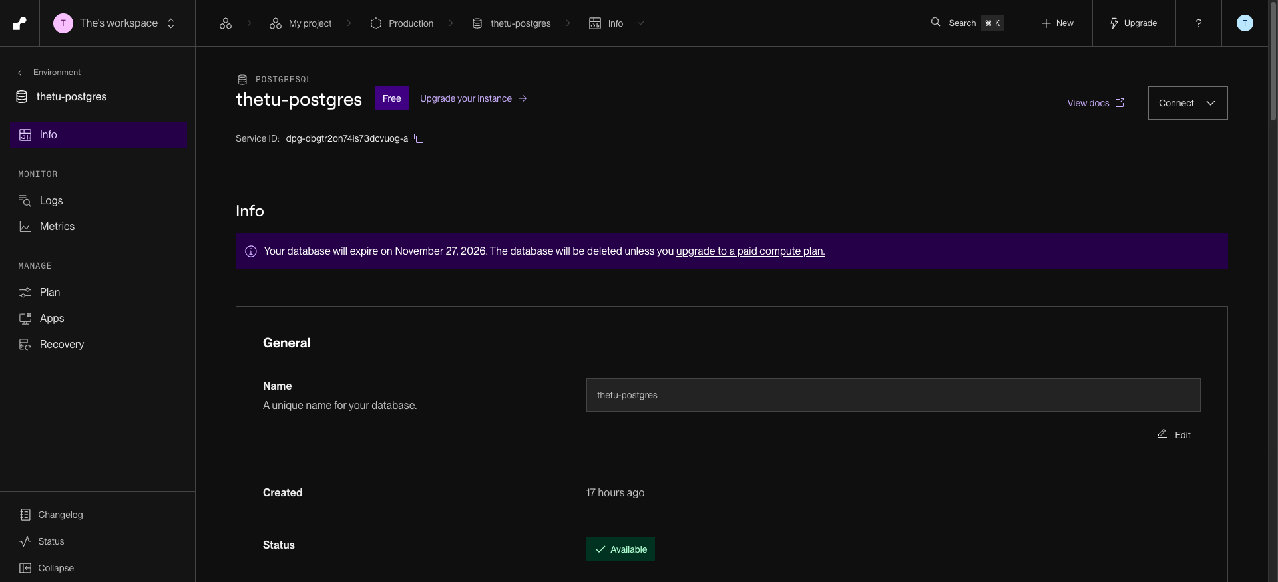The width and height of the screenshot is (1278, 582).
Task: Open the Changelog link
Action: coord(51,515)
